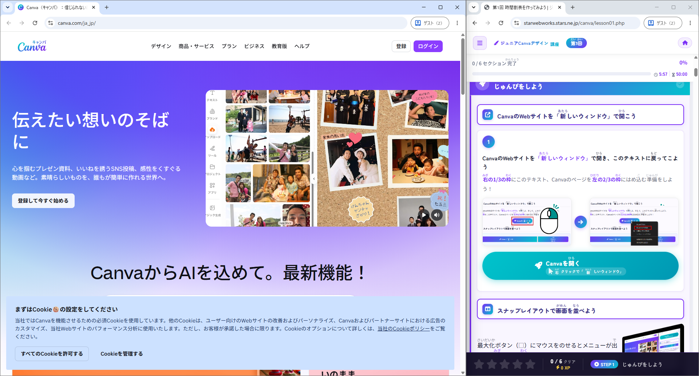
Task: Open the left-click instruction thumbnail
Action: pos(526,222)
